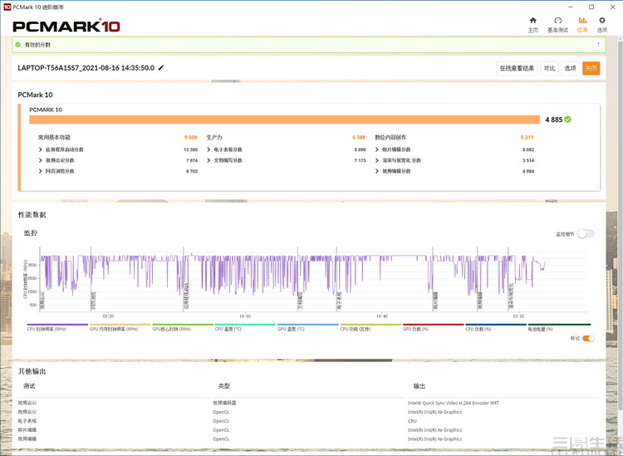This screenshot has width=623, height=456.
Task: Click the 对比 compare button
Action: coord(550,68)
